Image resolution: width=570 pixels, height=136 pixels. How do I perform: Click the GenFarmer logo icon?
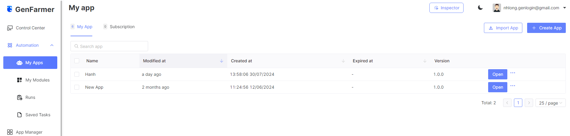click(x=10, y=9)
